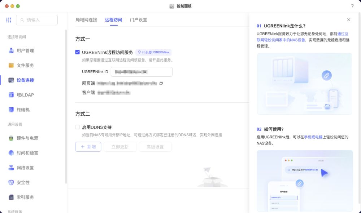Copy the 网页端 address icon
Screen dimensions: 361x213
tap(161, 83)
